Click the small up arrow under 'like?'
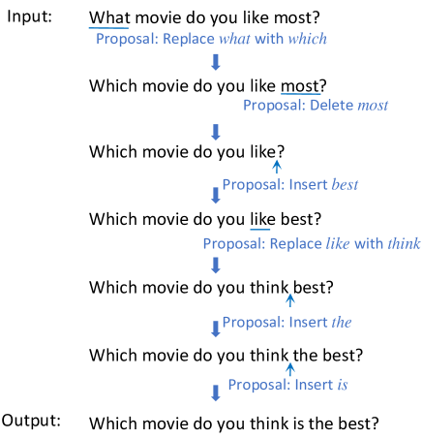 (x=277, y=167)
